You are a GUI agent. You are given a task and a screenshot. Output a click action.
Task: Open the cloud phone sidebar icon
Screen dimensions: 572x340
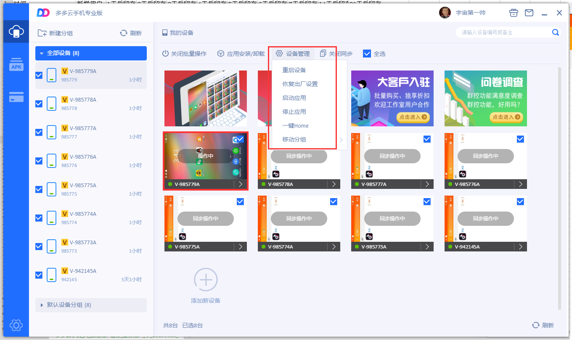pyautogui.click(x=16, y=31)
